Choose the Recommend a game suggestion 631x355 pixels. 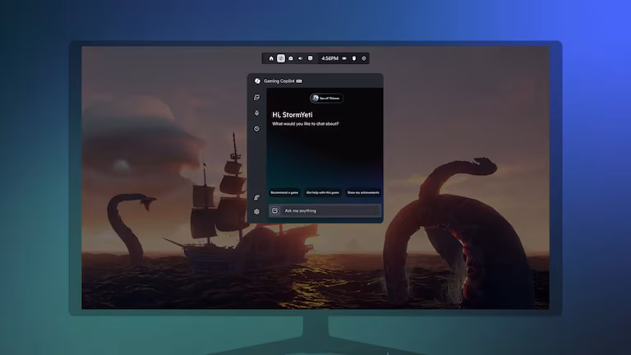285,192
